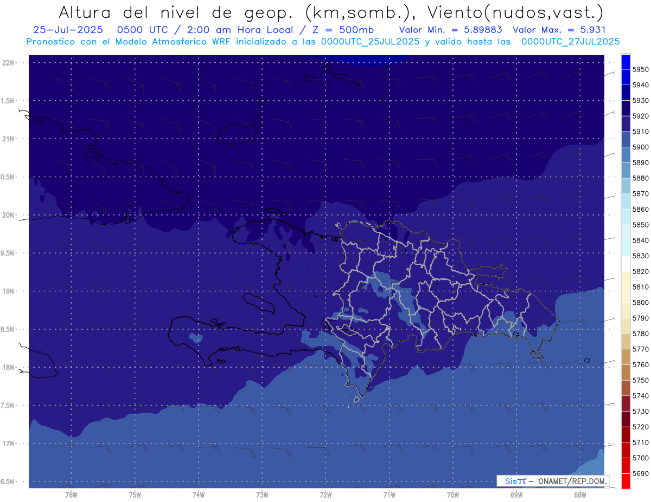
Task: Click the 73W longitude label
Action: tap(262, 494)
